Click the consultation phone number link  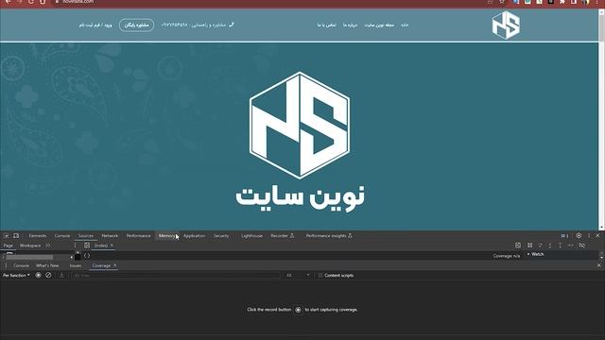(x=198, y=25)
